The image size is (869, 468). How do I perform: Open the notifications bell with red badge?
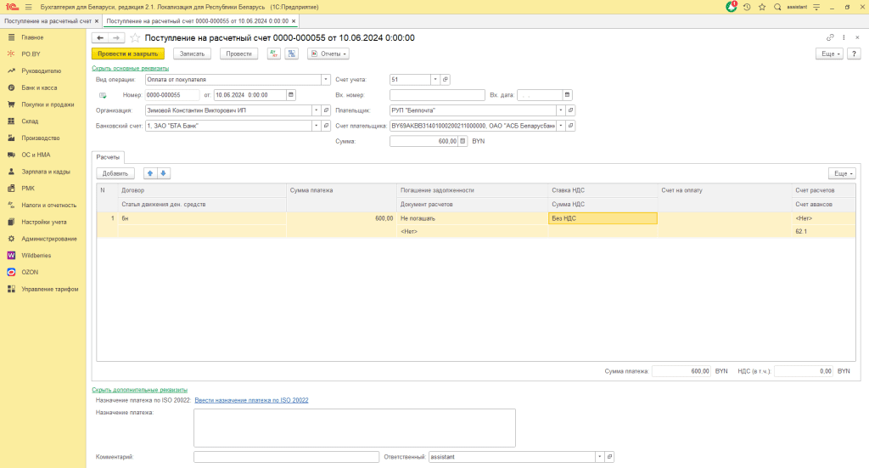(x=732, y=7)
